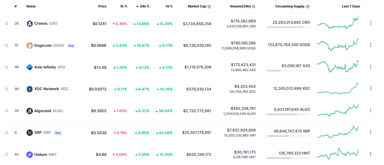Click Axie Infinity price $13.48
Screen dimensions: 384x165
(100, 67)
